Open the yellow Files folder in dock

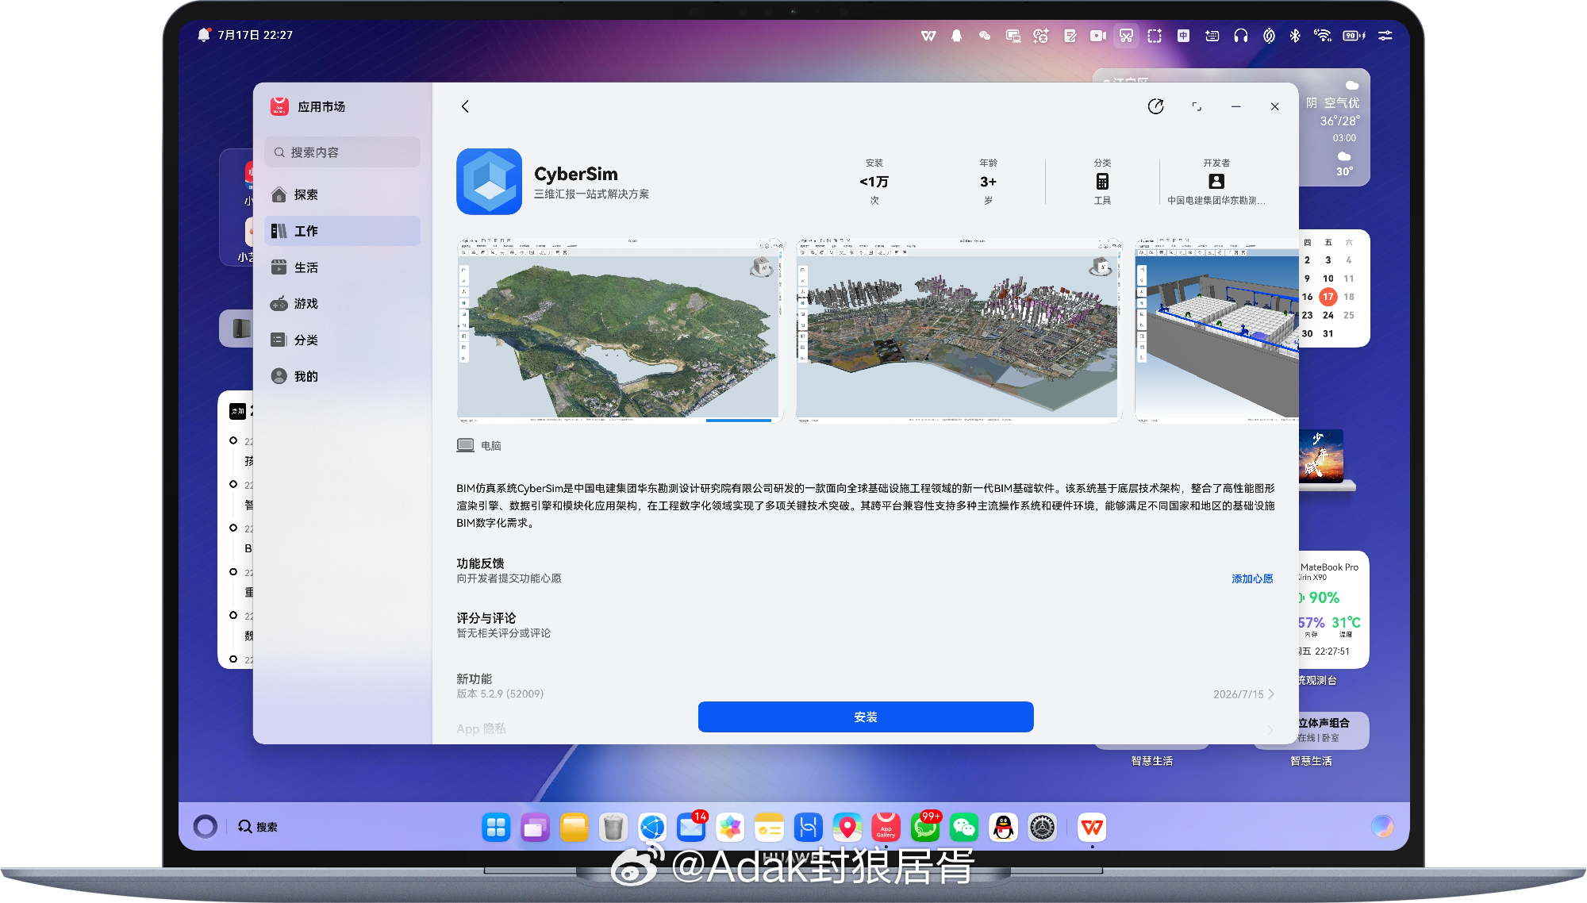(574, 828)
